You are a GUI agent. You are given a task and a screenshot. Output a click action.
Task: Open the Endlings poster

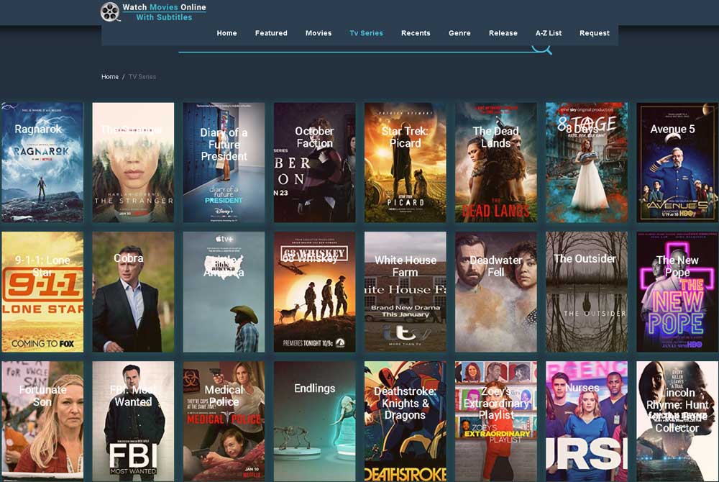315,421
